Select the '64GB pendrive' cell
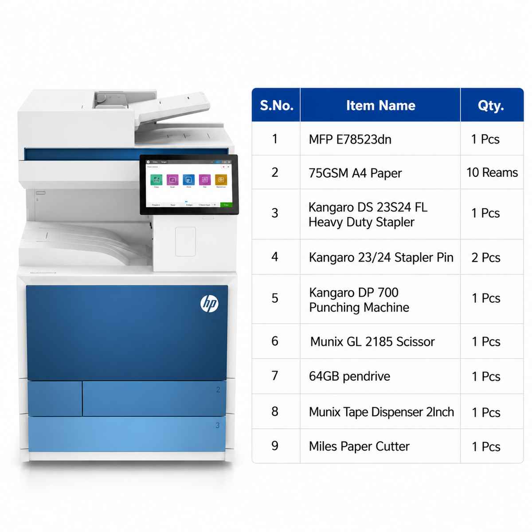This screenshot has width=532, height=532. pyautogui.click(x=380, y=376)
